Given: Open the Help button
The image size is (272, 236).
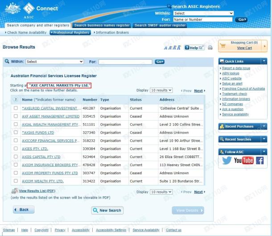Looking at the screenshot, I should click(194, 48).
